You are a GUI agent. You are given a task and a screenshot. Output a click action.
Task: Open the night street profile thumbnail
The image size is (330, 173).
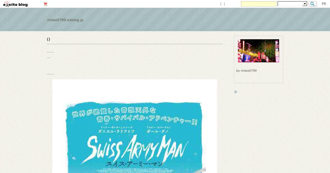(258, 51)
